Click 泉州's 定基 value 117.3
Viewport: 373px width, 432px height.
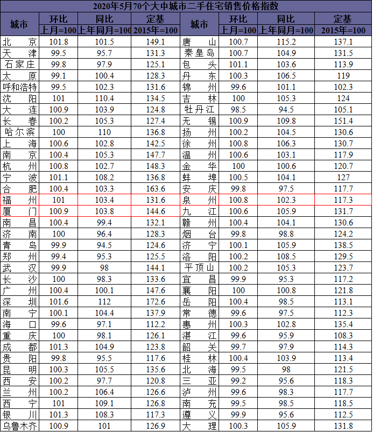pyautogui.click(x=343, y=200)
